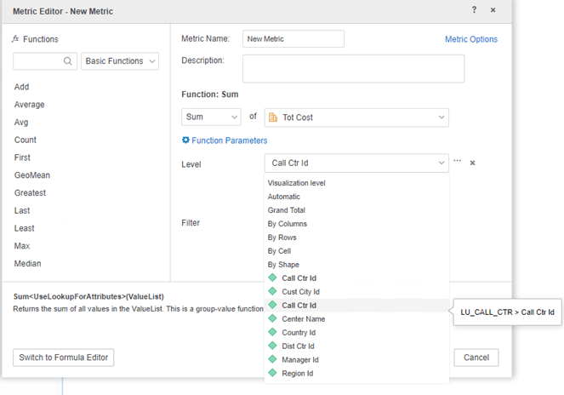Click Switch to Formula Editor button

pyautogui.click(x=64, y=358)
